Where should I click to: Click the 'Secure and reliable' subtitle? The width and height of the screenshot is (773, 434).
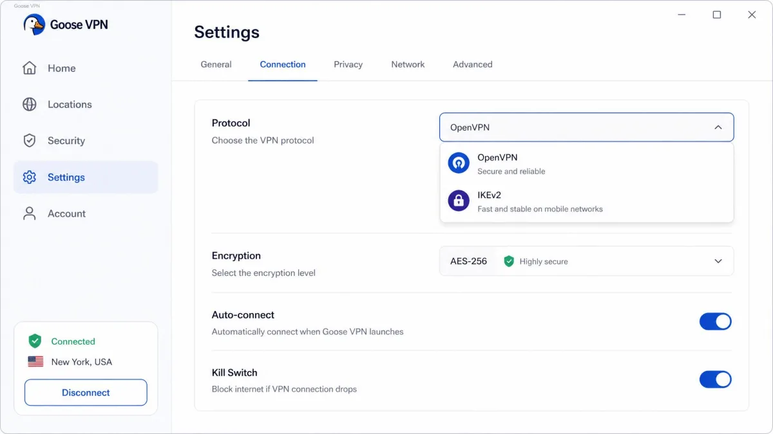point(511,172)
